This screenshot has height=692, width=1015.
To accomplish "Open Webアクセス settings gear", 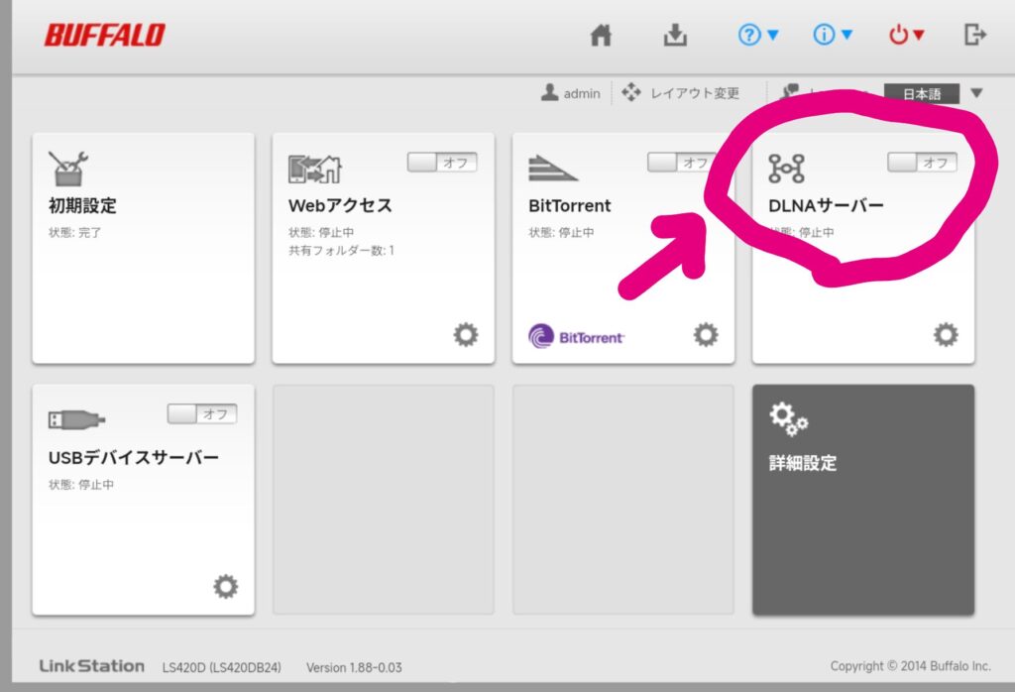I will [x=466, y=335].
